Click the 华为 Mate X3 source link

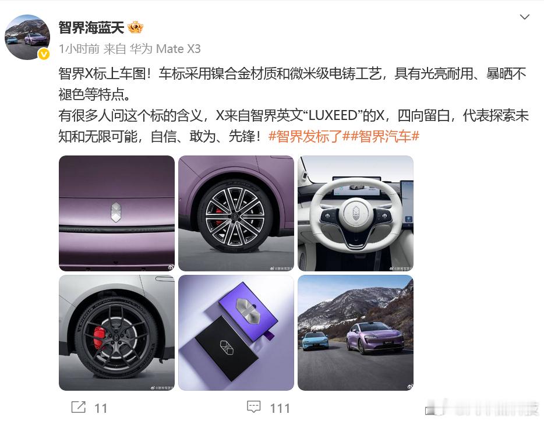[165, 49]
